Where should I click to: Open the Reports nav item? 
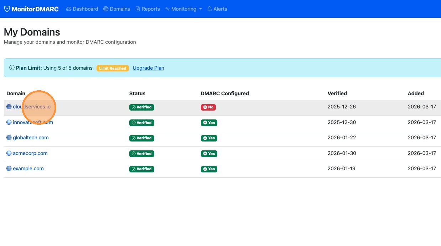(147, 9)
